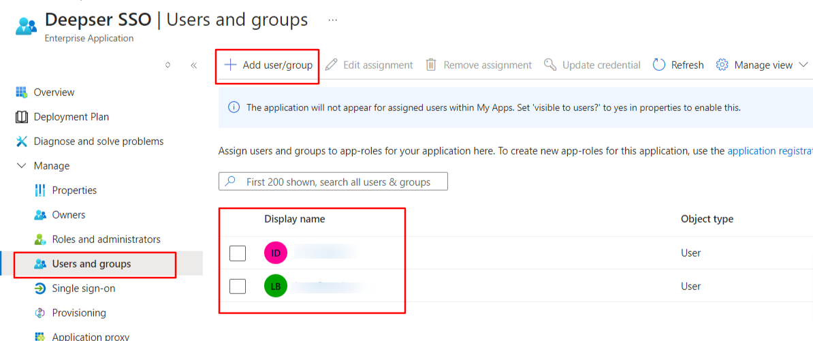
Task: Open the ellipsis more options menu
Action: click(333, 20)
